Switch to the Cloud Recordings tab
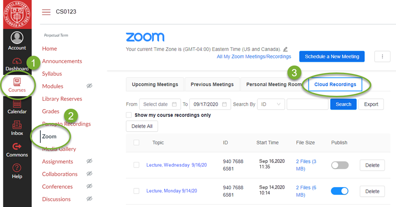The image size is (396, 207). [x=335, y=84]
